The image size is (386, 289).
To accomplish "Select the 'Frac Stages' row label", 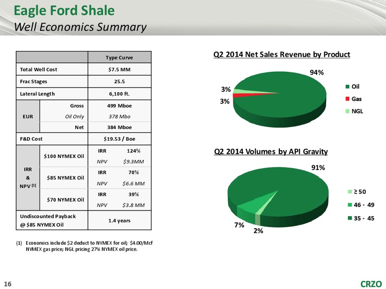I will pyautogui.click(x=33, y=81).
